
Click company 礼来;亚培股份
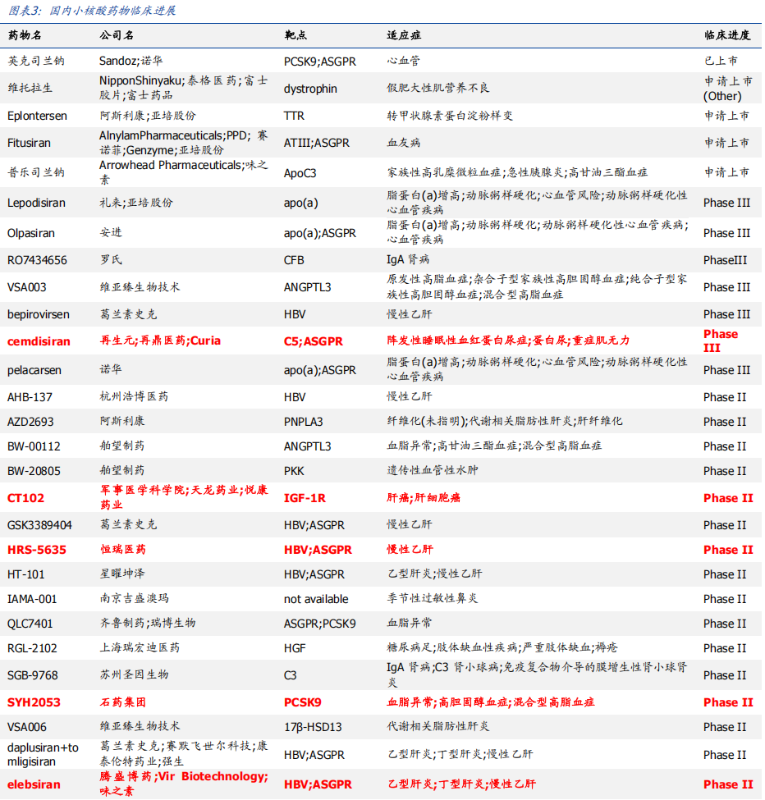[x=136, y=203]
